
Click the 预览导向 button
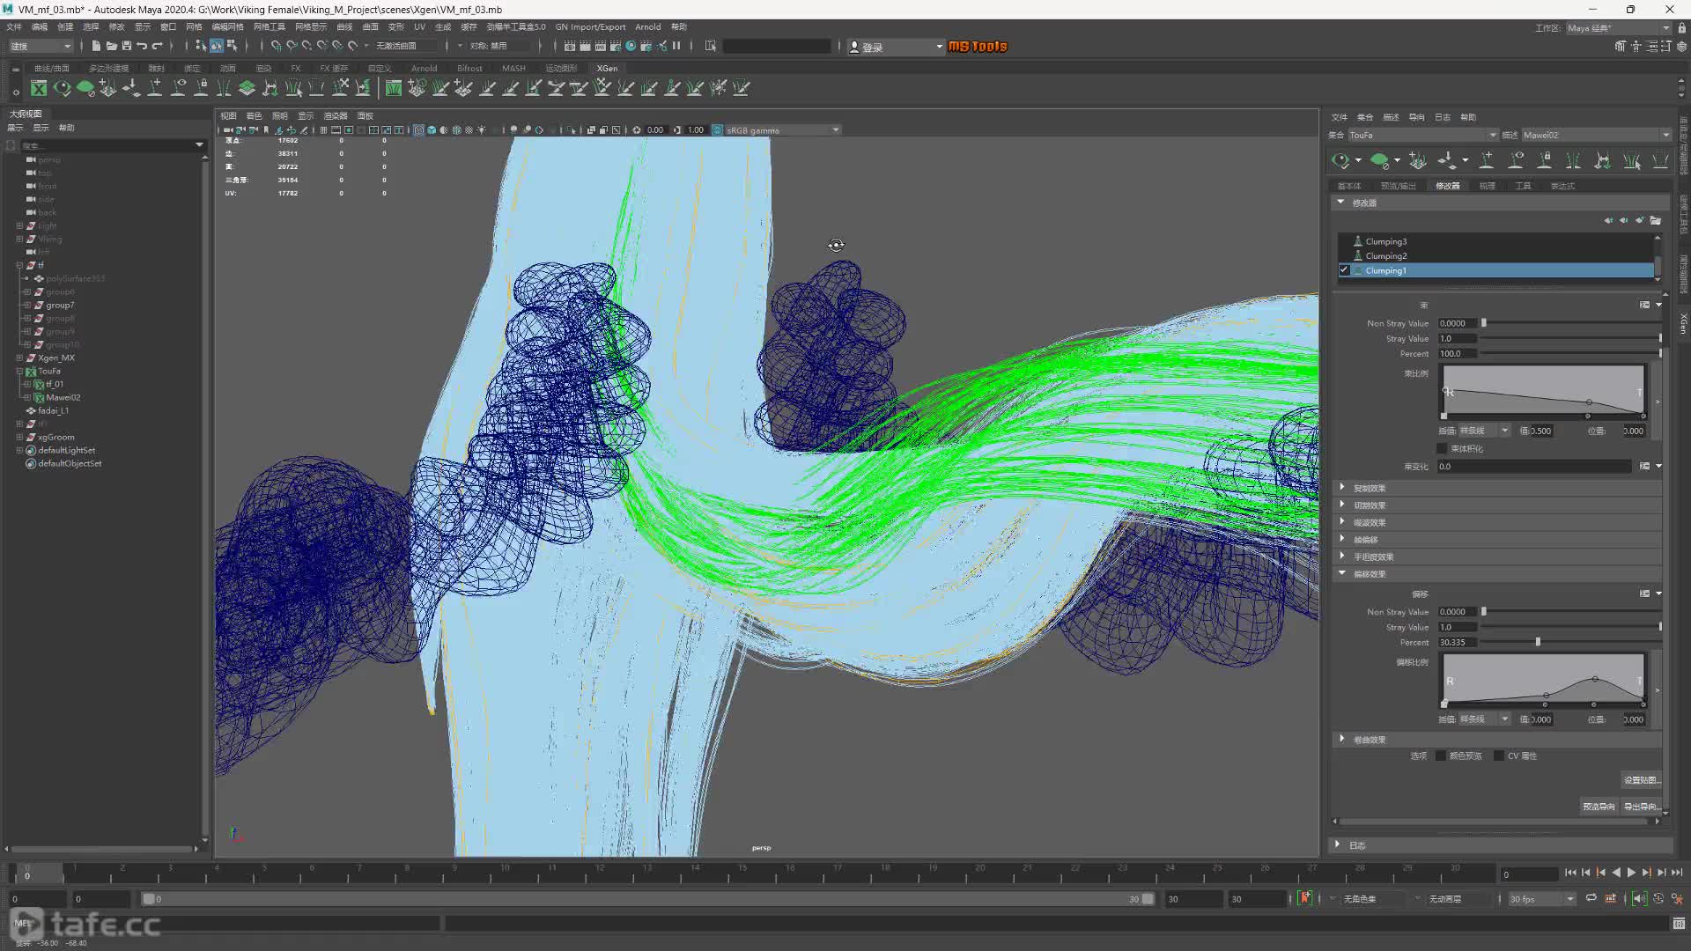[x=1599, y=806]
